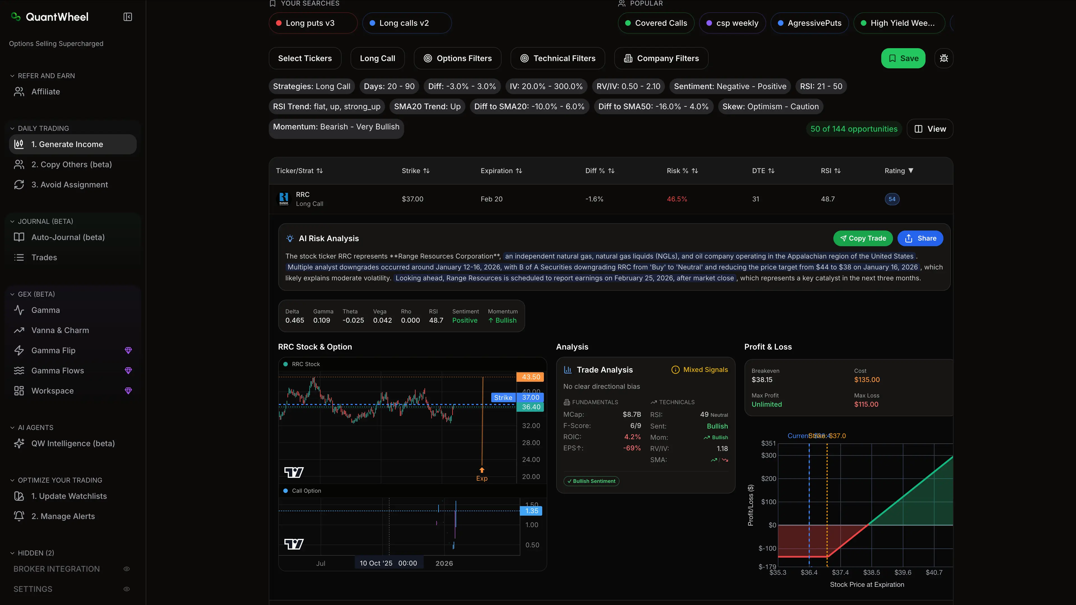Open Technical Filters

558,58
